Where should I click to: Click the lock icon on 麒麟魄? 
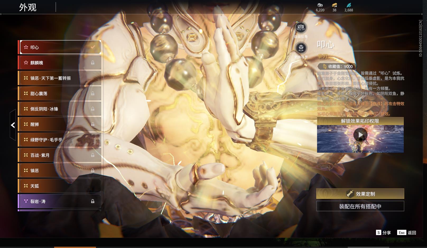(93, 63)
